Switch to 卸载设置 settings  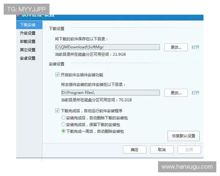(27, 41)
